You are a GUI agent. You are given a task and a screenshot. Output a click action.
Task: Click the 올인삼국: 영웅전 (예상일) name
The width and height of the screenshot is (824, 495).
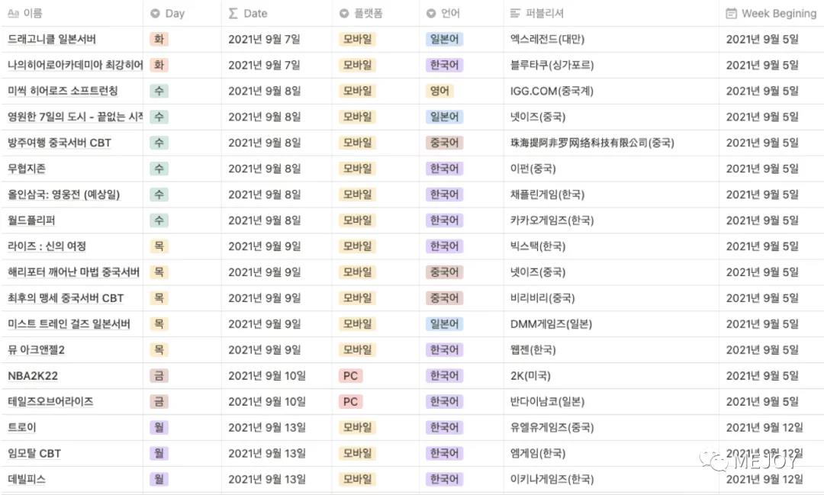pyautogui.click(x=63, y=194)
